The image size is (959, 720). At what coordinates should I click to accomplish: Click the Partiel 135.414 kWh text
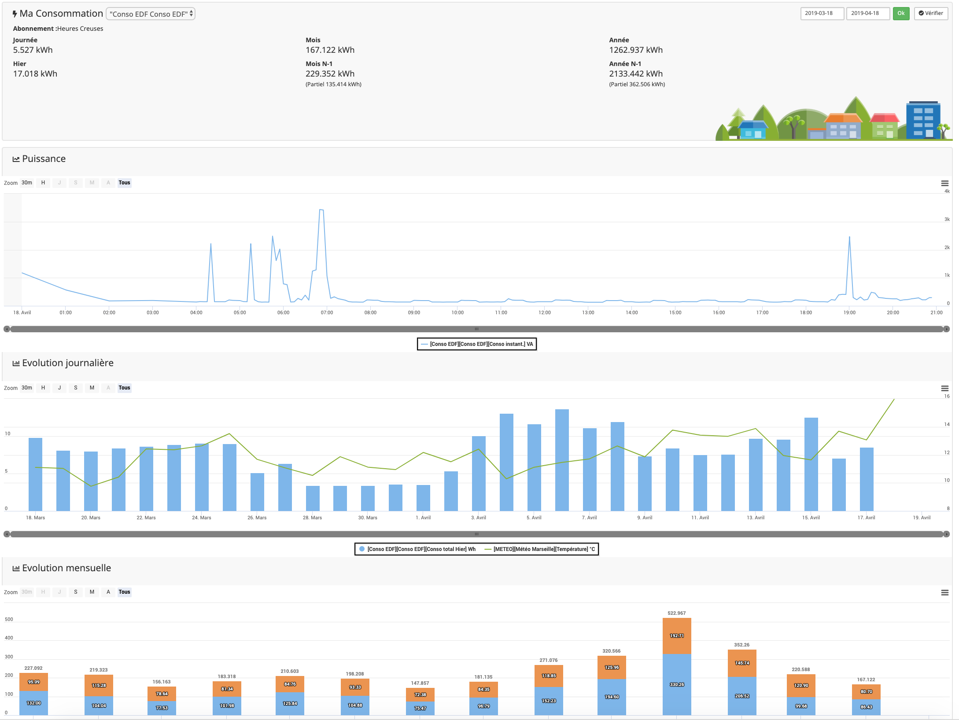pyautogui.click(x=333, y=84)
